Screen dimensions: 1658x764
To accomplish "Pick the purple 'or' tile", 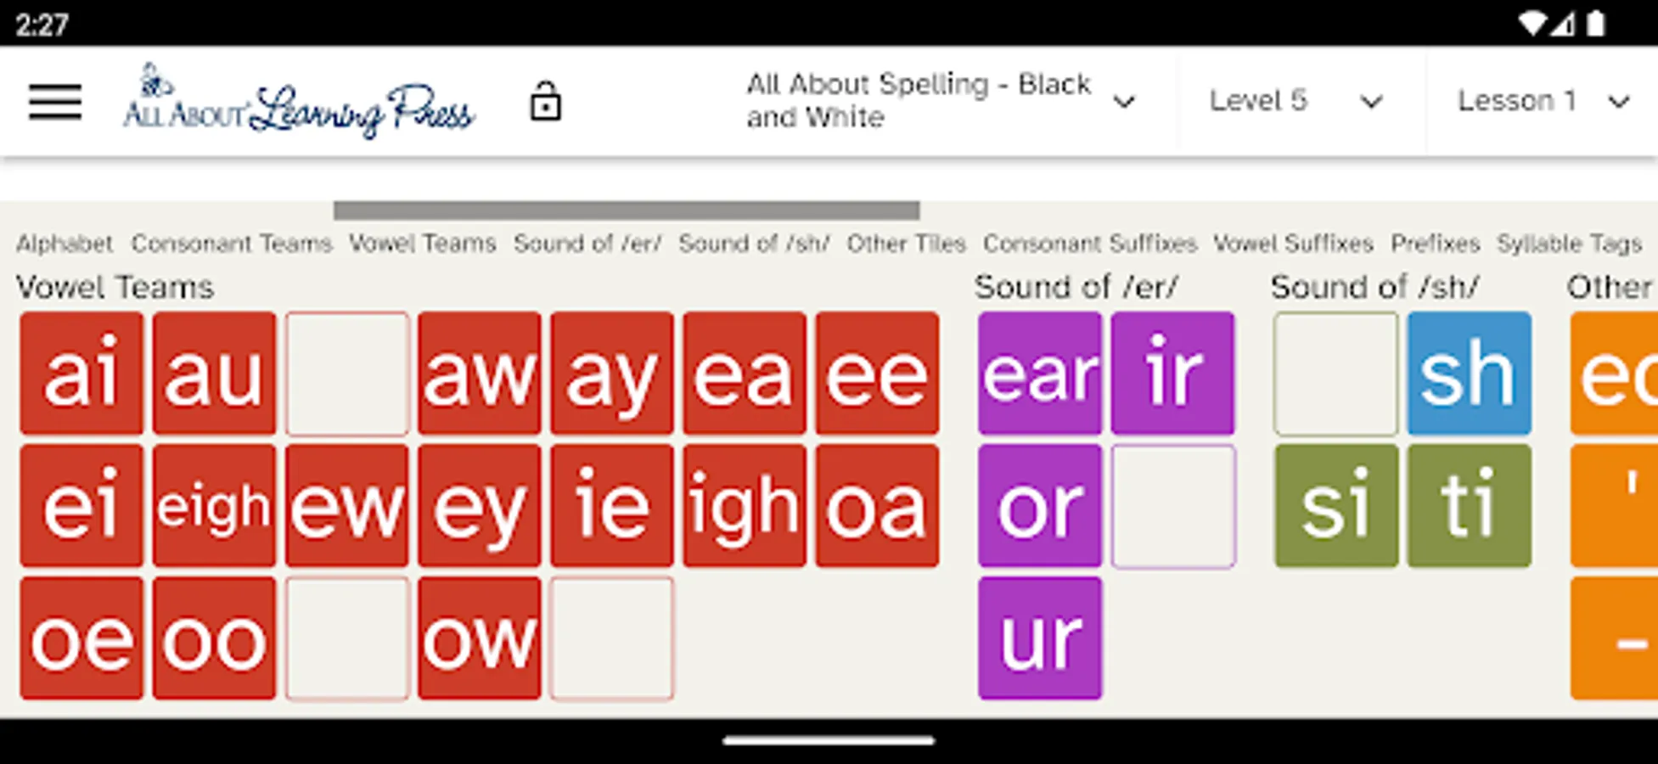I will point(1040,506).
